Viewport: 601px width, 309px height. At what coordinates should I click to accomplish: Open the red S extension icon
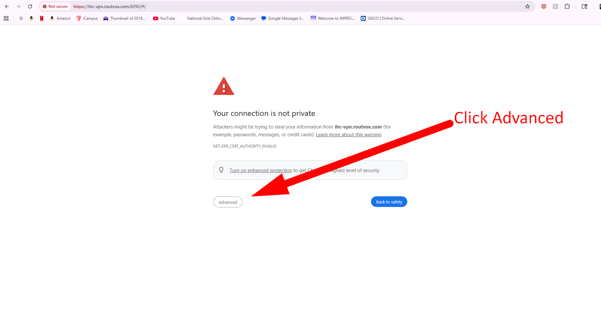544,6
